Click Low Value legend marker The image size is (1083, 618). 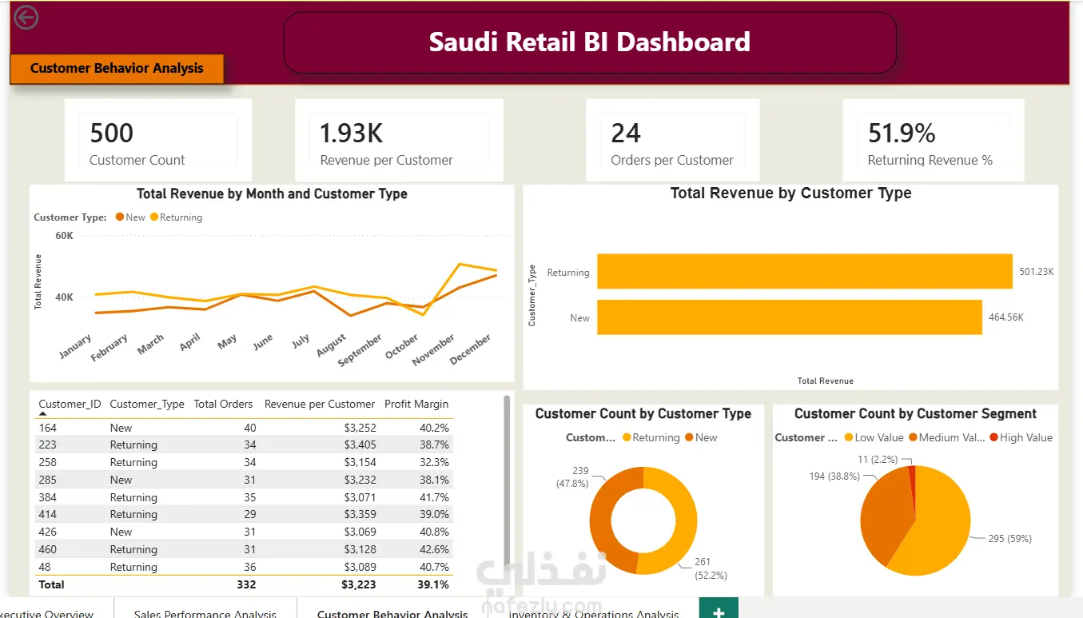[x=849, y=437]
